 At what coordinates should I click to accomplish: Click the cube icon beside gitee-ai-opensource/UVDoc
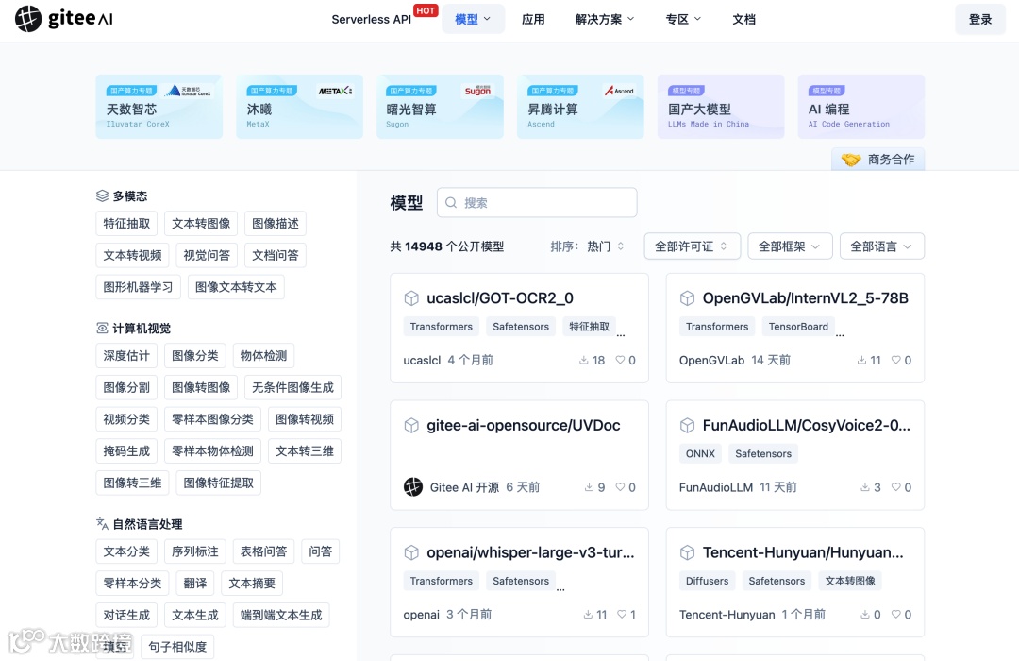pos(411,426)
